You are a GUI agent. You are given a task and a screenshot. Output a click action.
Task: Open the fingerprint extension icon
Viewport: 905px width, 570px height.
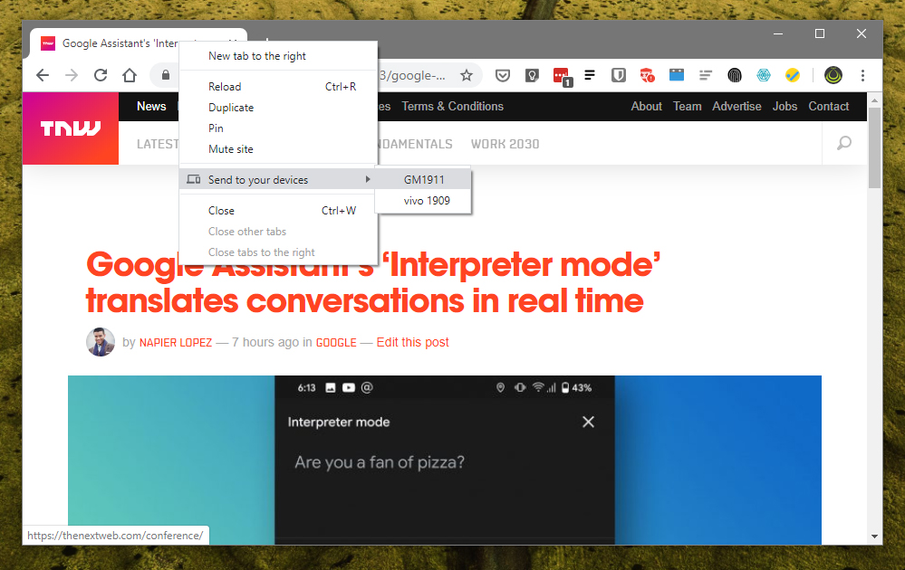pos(734,75)
